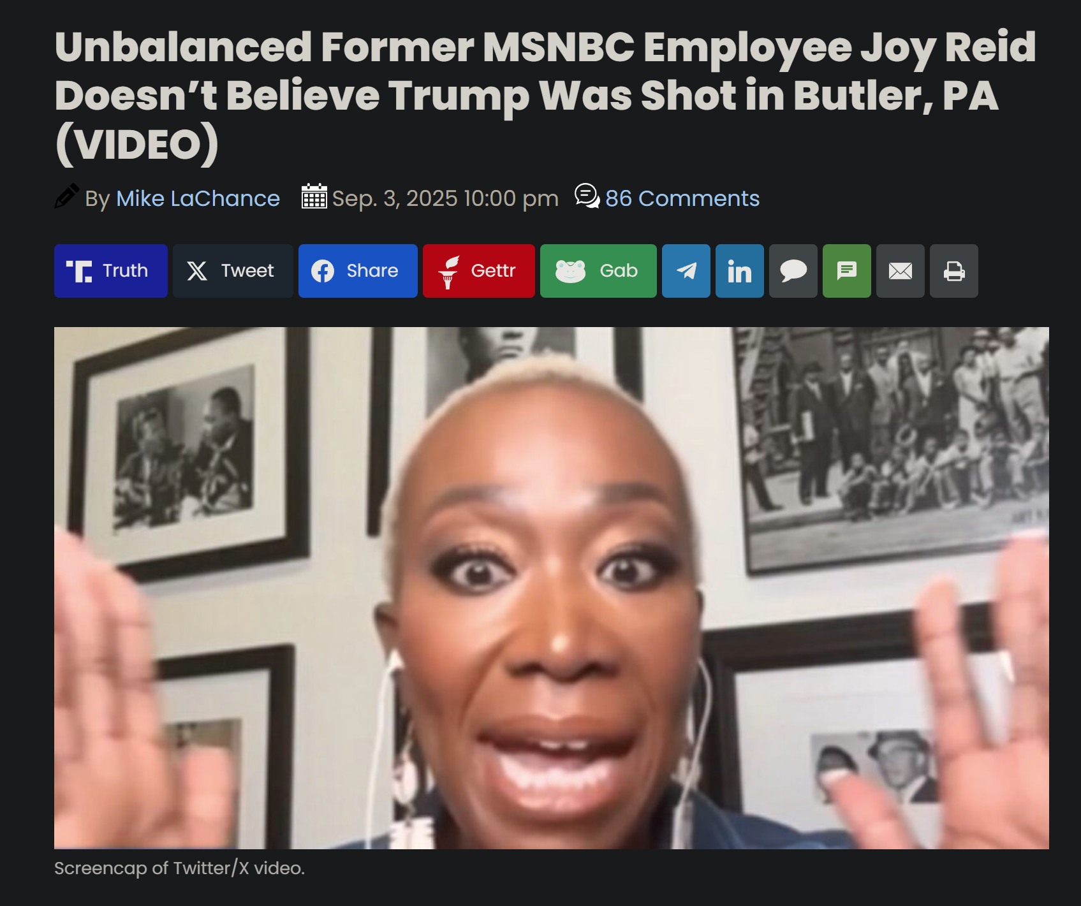Print the article using the printer icon
The image size is (1081, 906).
pyautogui.click(x=954, y=271)
